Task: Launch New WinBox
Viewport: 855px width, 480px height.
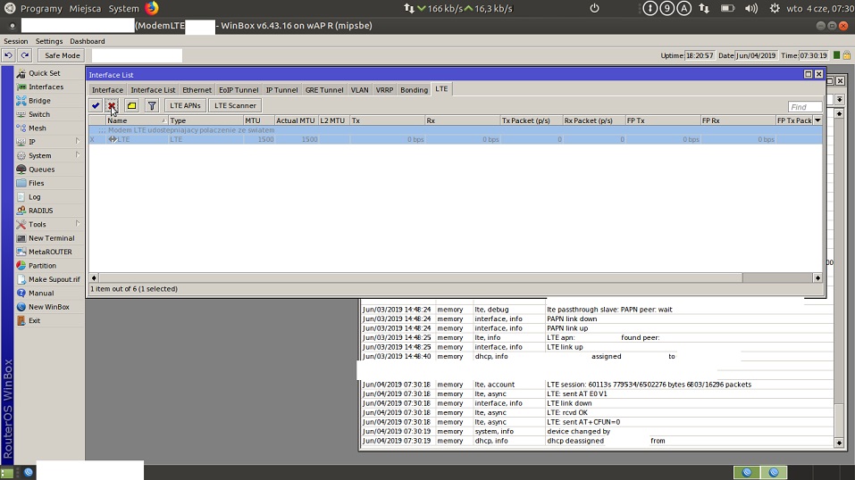Action: coord(48,307)
